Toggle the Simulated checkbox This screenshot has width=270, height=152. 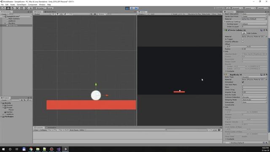coord(243,82)
